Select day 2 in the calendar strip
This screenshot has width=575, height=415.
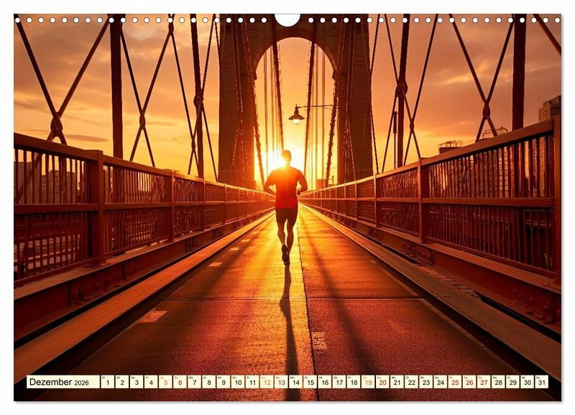tap(121, 382)
